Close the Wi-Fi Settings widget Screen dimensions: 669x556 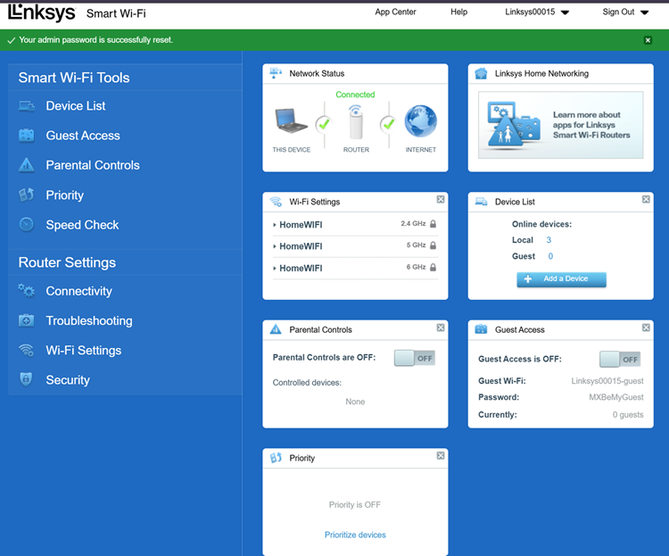coord(441,199)
